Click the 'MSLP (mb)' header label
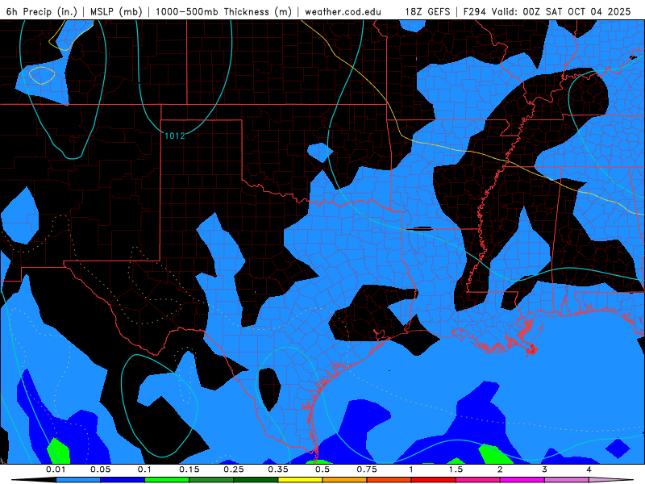Screen dimensions: 645x484 pos(116,11)
